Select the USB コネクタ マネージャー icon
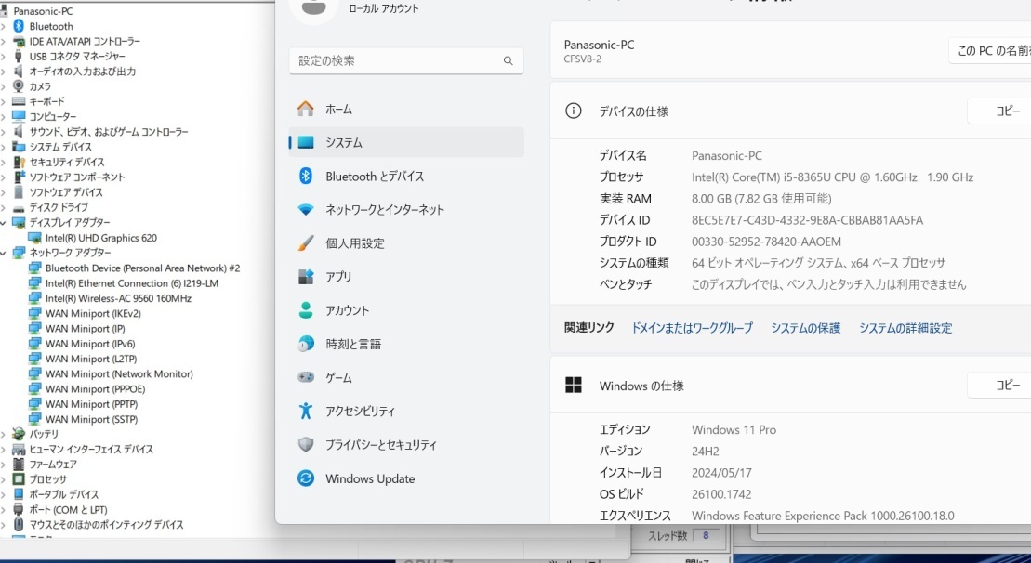 click(19, 57)
